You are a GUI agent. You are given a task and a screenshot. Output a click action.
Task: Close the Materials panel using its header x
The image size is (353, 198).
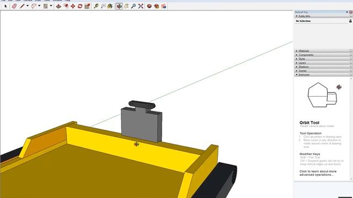(351, 51)
